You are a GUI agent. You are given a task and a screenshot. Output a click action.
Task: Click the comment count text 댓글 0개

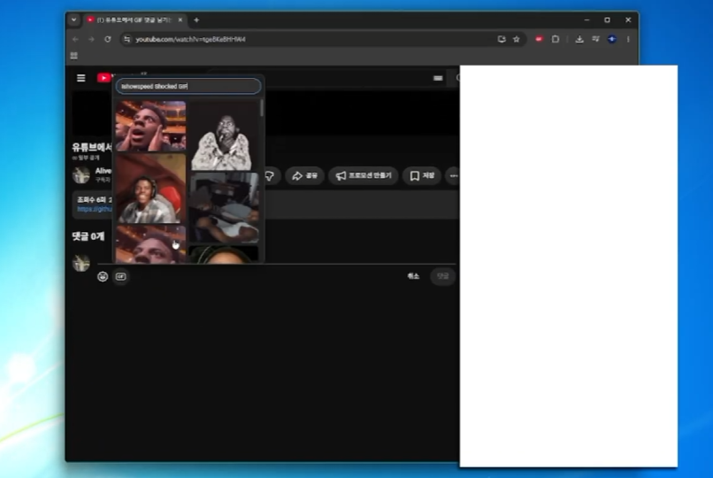(88, 236)
